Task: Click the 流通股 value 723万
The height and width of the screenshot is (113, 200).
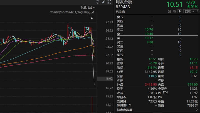Action: click(x=152, y=101)
